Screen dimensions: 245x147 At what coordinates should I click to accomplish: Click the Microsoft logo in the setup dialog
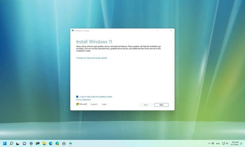coord(82,104)
